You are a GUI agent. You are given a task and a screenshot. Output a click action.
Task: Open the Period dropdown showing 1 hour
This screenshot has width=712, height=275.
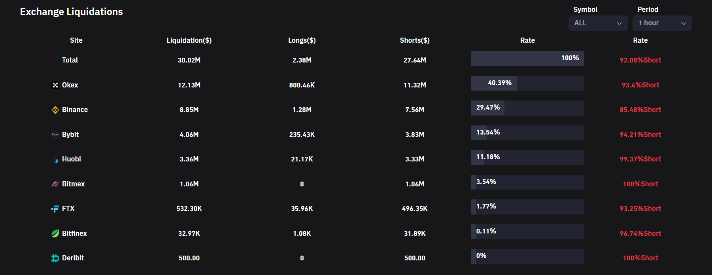[x=662, y=23]
